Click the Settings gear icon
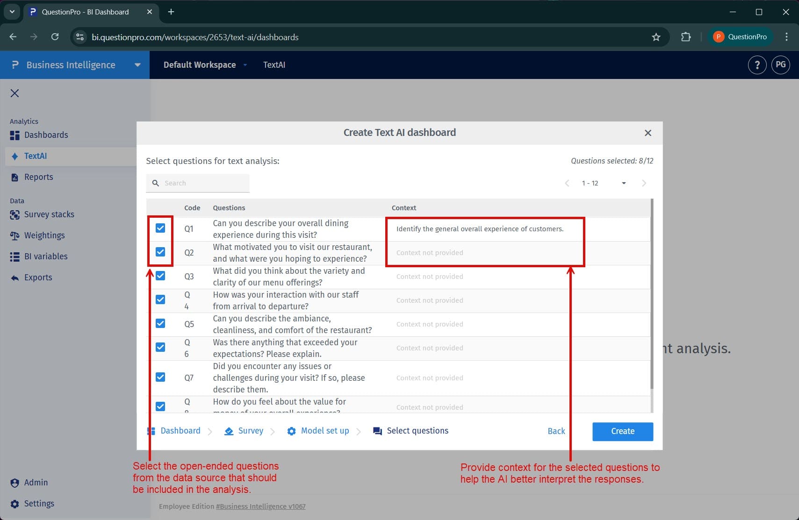The width and height of the screenshot is (799, 520). (x=15, y=504)
